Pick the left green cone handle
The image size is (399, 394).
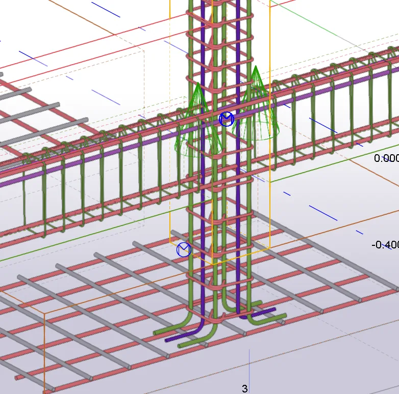tap(198, 119)
